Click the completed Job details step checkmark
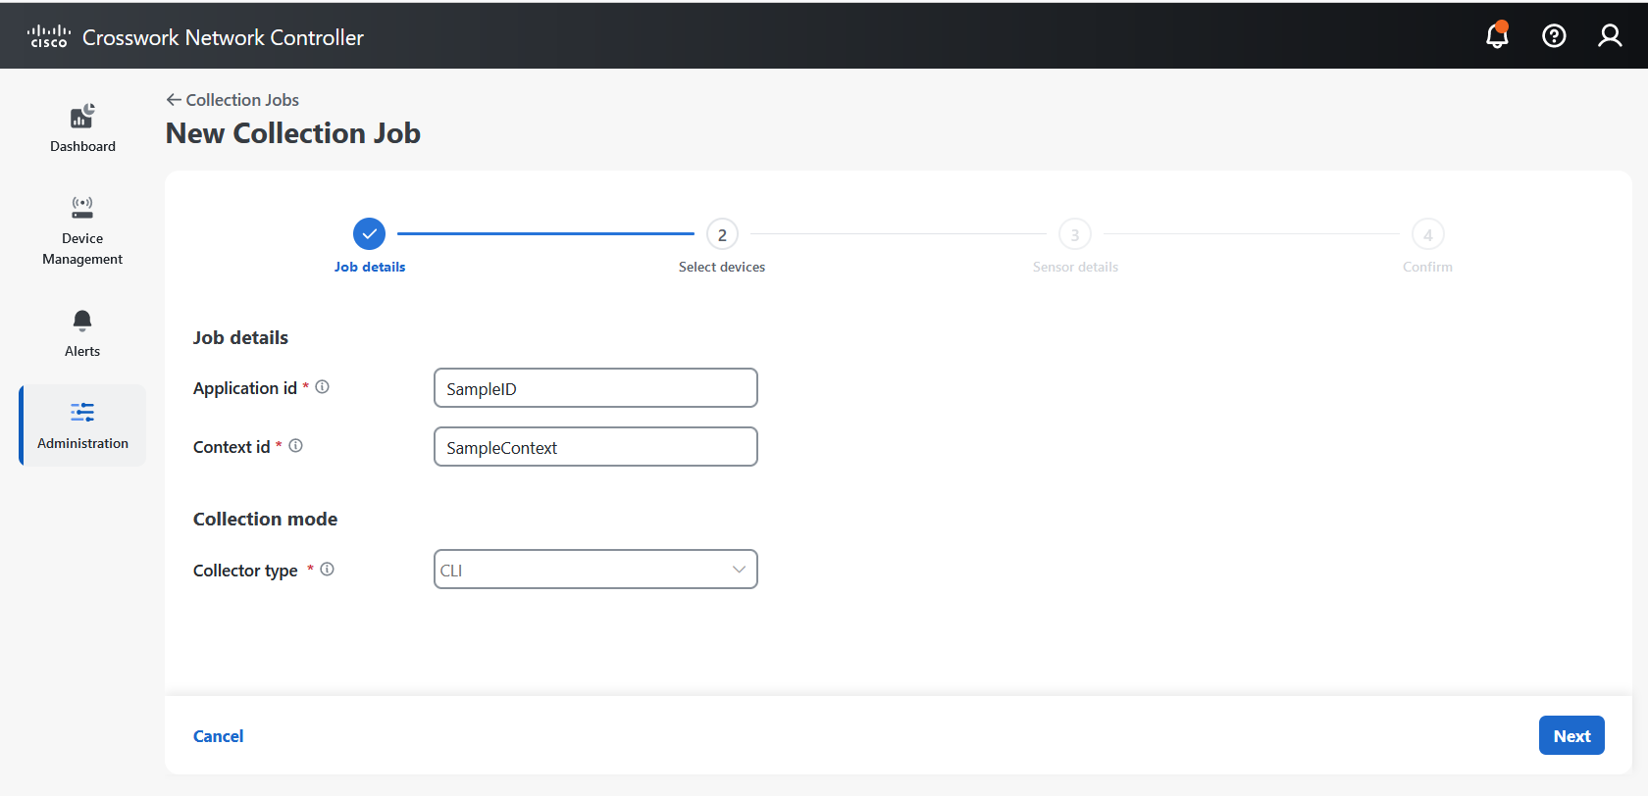The image size is (1648, 796). 369,234
